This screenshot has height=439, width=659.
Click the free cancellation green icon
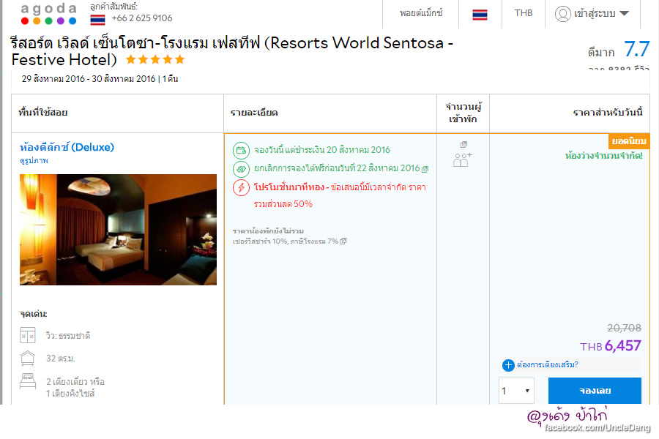pyautogui.click(x=241, y=169)
